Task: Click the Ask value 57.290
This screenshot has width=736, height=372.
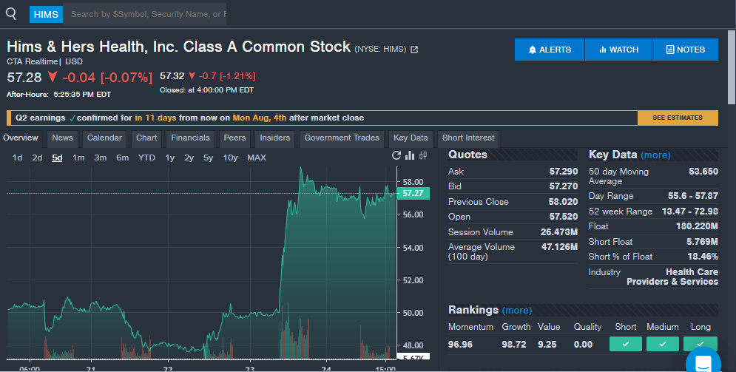Action: [x=563, y=172]
